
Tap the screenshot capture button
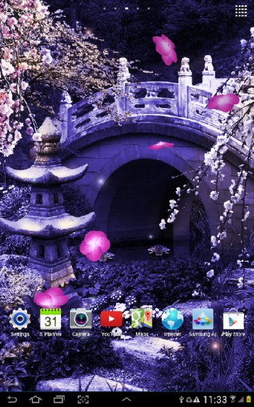83,400
